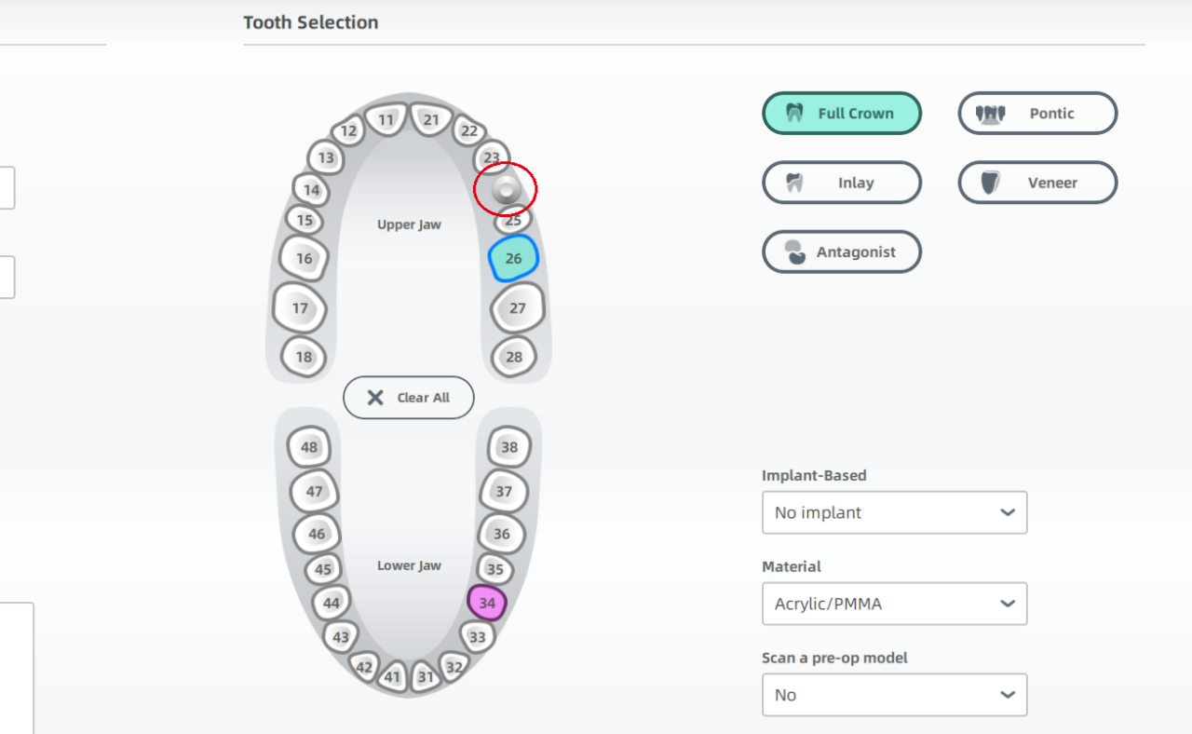The height and width of the screenshot is (734, 1192).
Task: Select the Pontic restoration type
Action: [x=1037, y=114]
